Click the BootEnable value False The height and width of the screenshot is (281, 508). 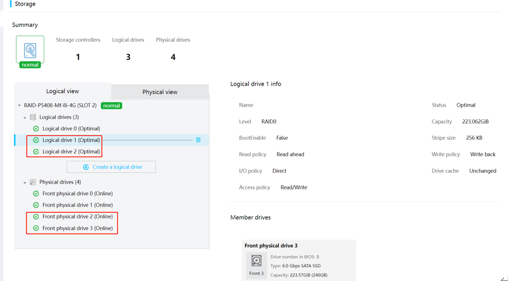tap(282, 138)
